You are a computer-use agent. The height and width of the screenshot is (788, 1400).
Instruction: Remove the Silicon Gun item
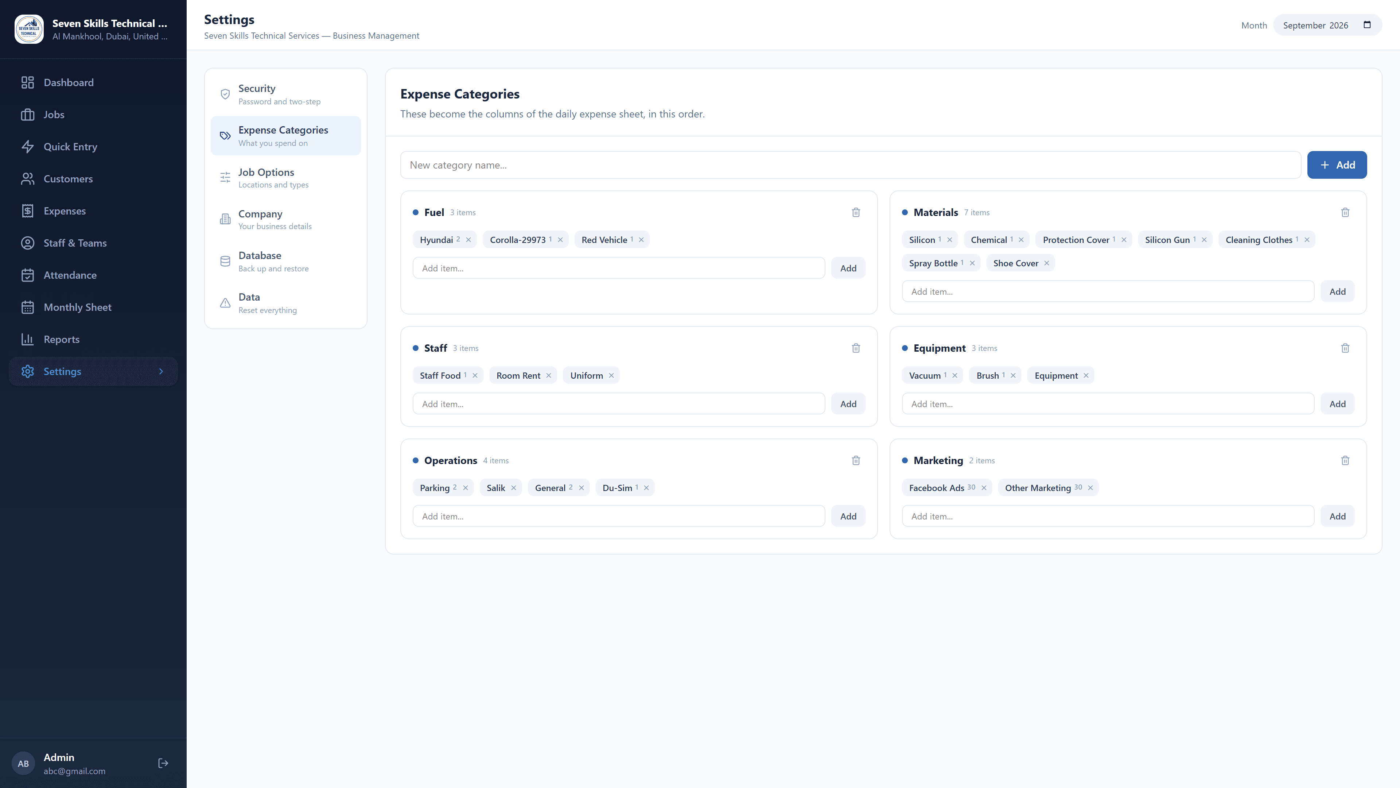tap(1204, 240)
